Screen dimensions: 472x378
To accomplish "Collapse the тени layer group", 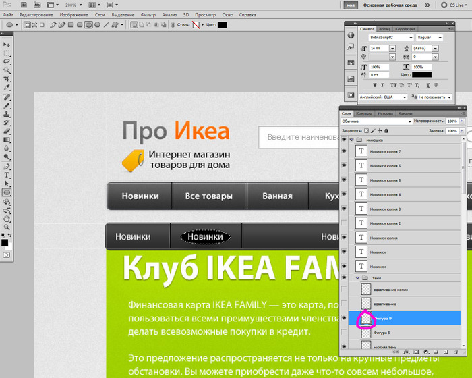I will (357, 278).
